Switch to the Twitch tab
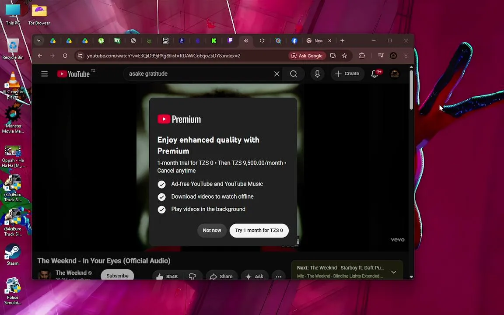Screen dimensions: 504x315 pyautogui.click(x=230, y=41)
